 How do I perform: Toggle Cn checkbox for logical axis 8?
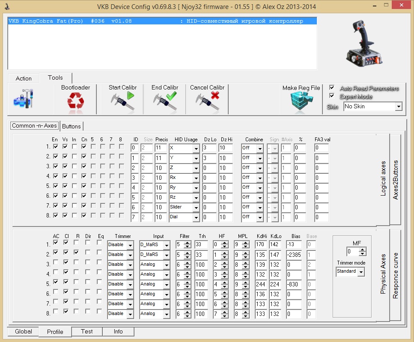click(84, 215)
